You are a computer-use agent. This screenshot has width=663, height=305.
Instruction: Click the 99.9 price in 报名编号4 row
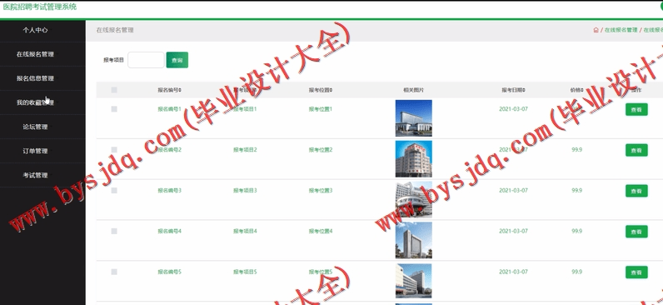pyautogui.click(x=576, y=231)
